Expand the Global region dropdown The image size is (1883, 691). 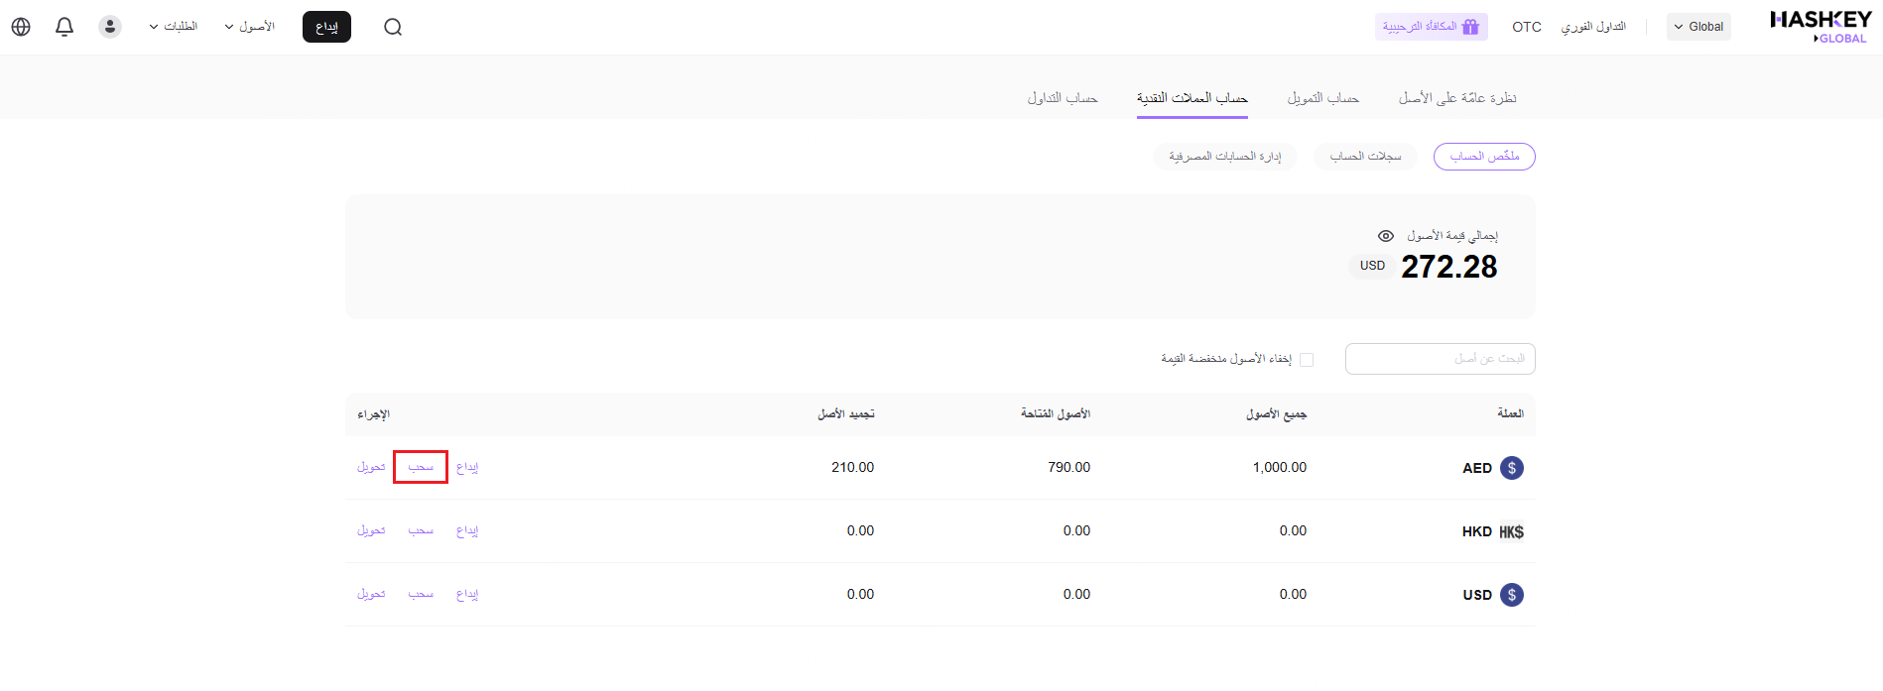(1698, 27)
